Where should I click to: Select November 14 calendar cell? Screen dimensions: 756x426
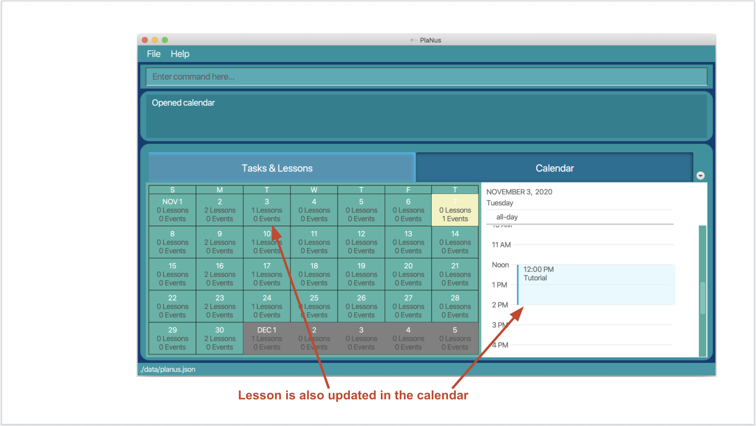click(x=455, y=242)
